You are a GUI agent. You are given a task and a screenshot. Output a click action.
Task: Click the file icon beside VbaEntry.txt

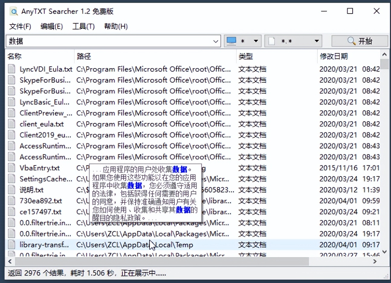[11, 168]
